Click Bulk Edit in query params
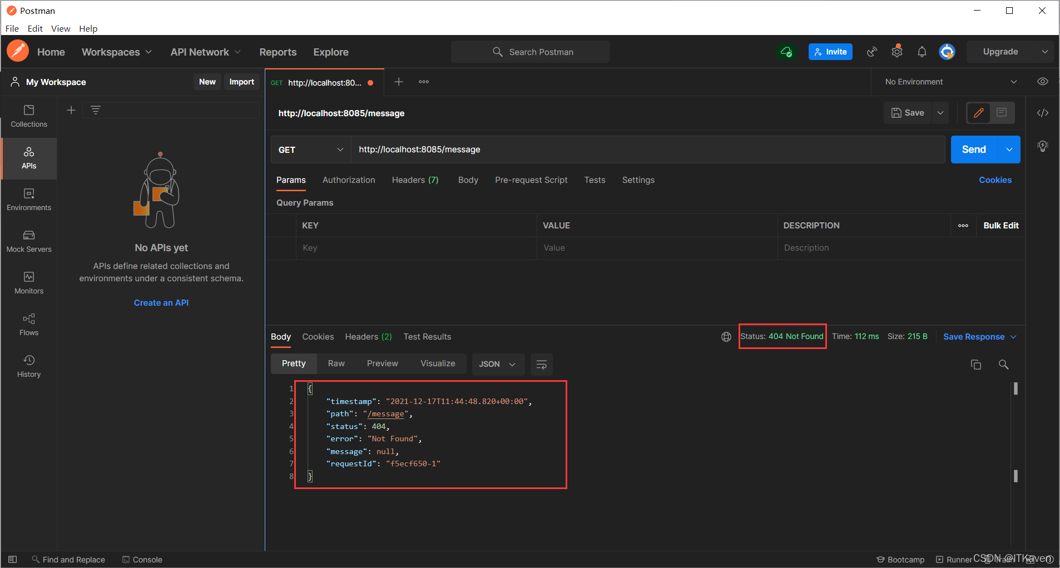The image size is (1060, 568). point(1001,226)
